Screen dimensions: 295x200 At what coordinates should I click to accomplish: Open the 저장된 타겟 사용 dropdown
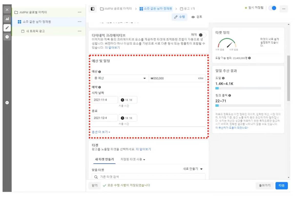click(x=133, y=159)
